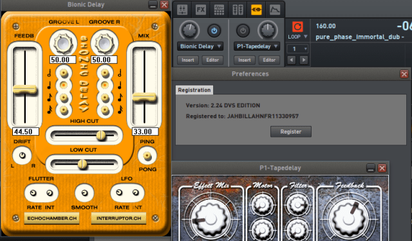This screenshot has width=412, height=241.
Task: Toggle P1-Tapedelay slot power button
Action: point(243,31)
